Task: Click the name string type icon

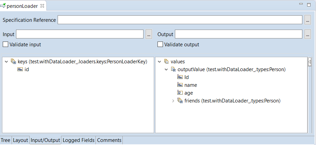Action: coord(180,85)
